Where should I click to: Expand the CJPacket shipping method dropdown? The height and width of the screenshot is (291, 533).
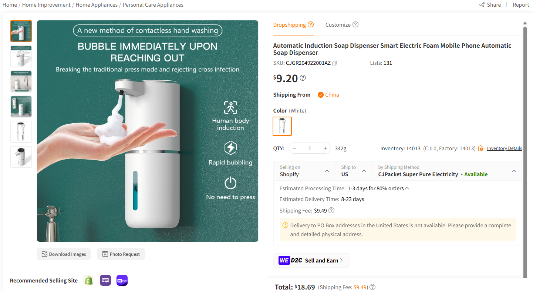(514, 171)
